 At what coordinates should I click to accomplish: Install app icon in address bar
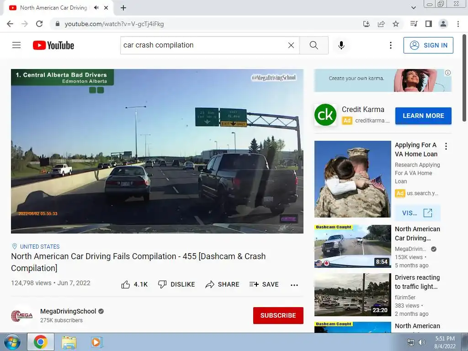point(367,24)
